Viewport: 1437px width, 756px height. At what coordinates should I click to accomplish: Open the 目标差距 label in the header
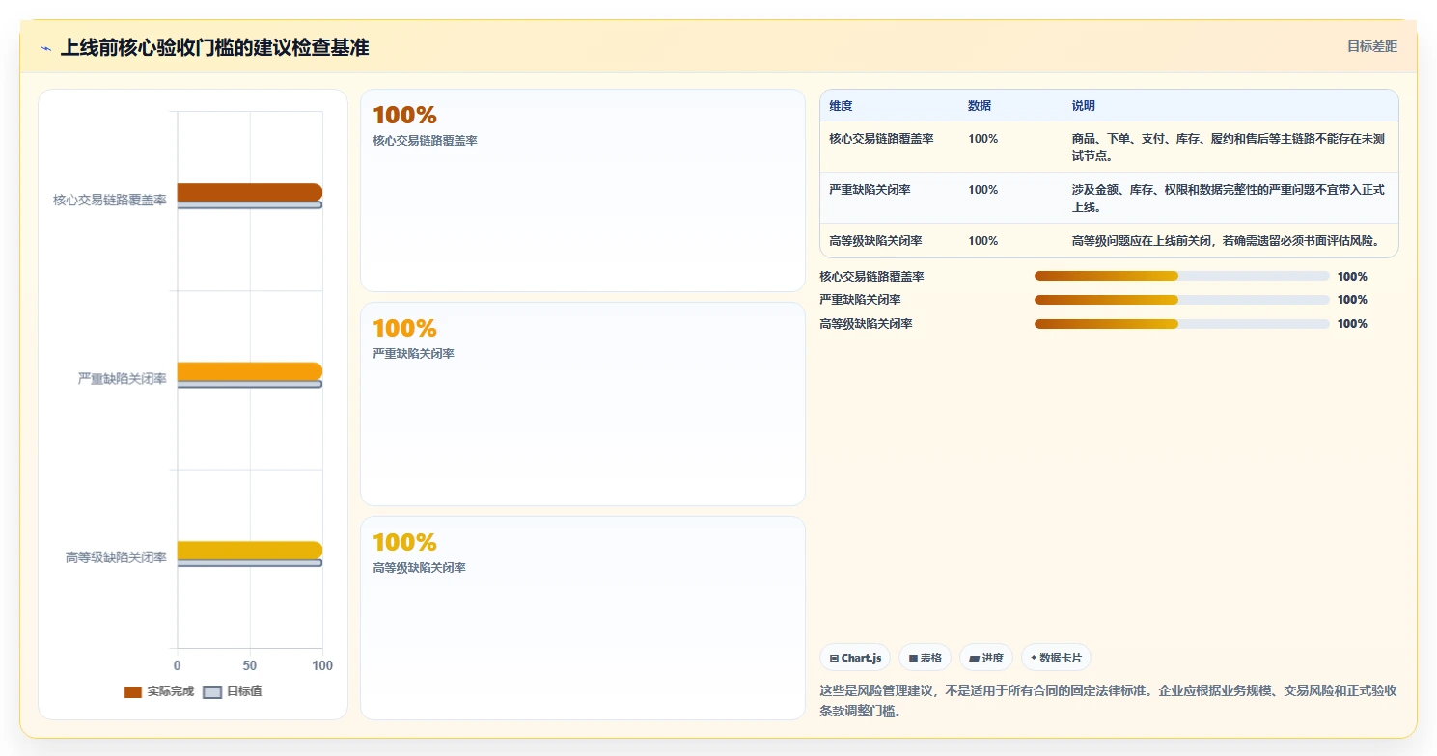click(x=1371, y=46)
